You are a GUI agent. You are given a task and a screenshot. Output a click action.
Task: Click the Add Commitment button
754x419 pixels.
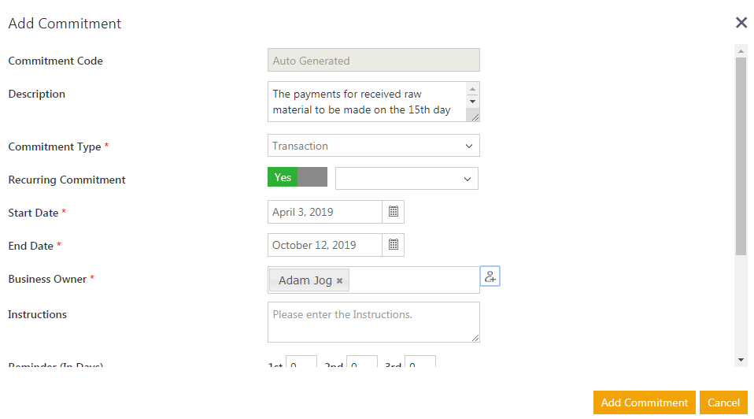(x=645, y=402)
